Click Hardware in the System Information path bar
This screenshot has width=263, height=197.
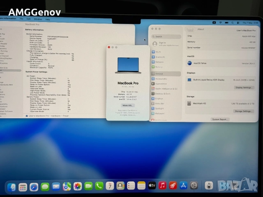pos(56,116)
